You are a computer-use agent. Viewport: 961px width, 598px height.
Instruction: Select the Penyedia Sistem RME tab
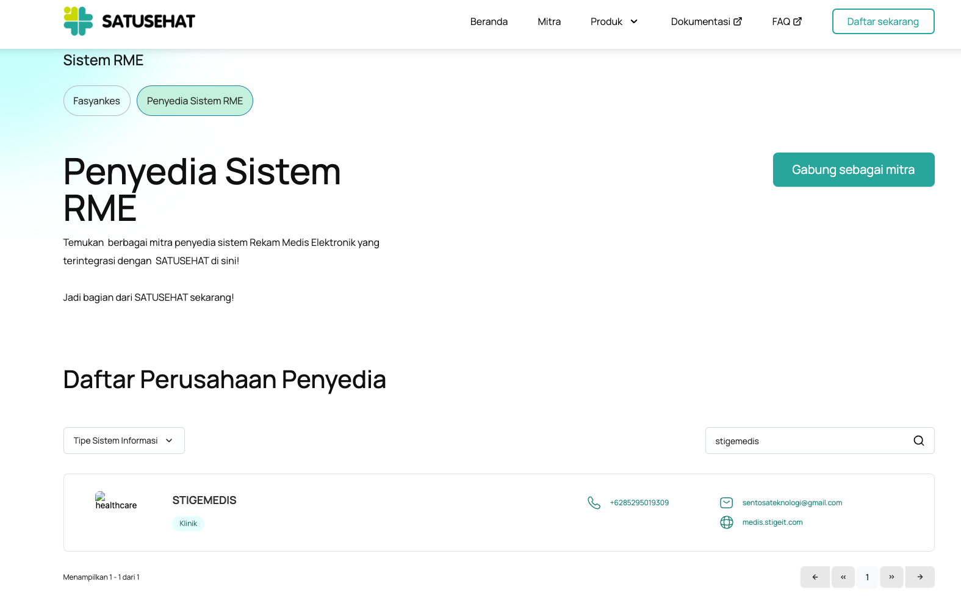pos(195,101)
